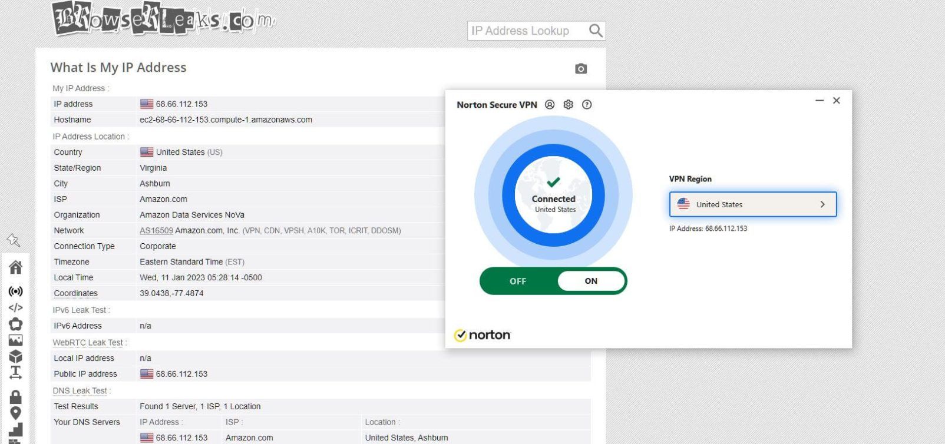Click the 'Virginia' State/Region value

click(x=153, y=168)
